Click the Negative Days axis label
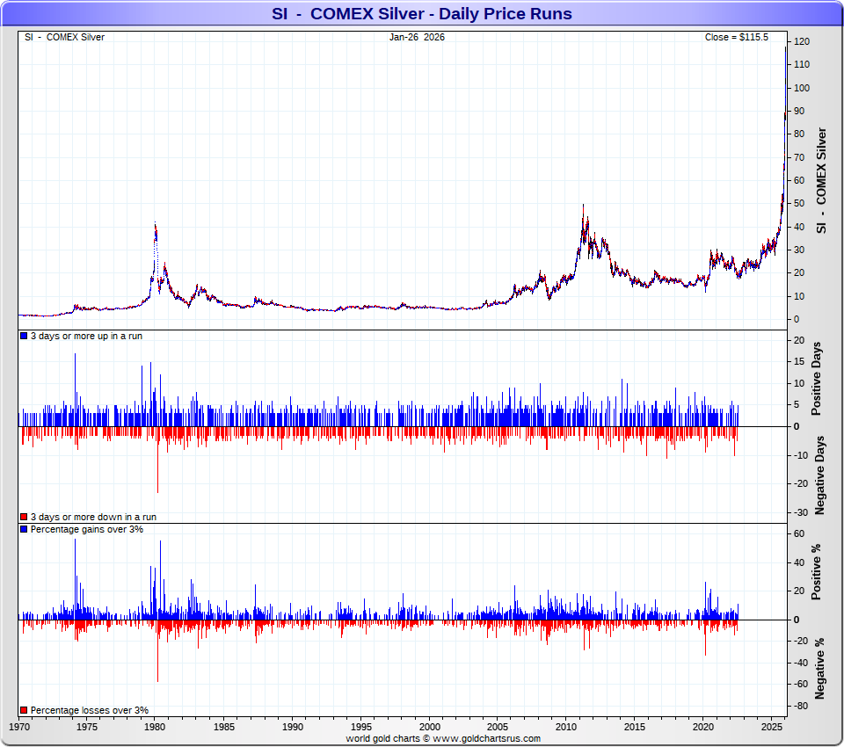Image resolution: width=844 pixels, height=747 pixels. point(819,475)
